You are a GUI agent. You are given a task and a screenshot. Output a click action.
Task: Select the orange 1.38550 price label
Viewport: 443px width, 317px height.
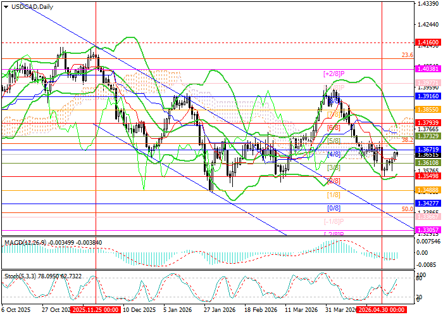point(428,110)
